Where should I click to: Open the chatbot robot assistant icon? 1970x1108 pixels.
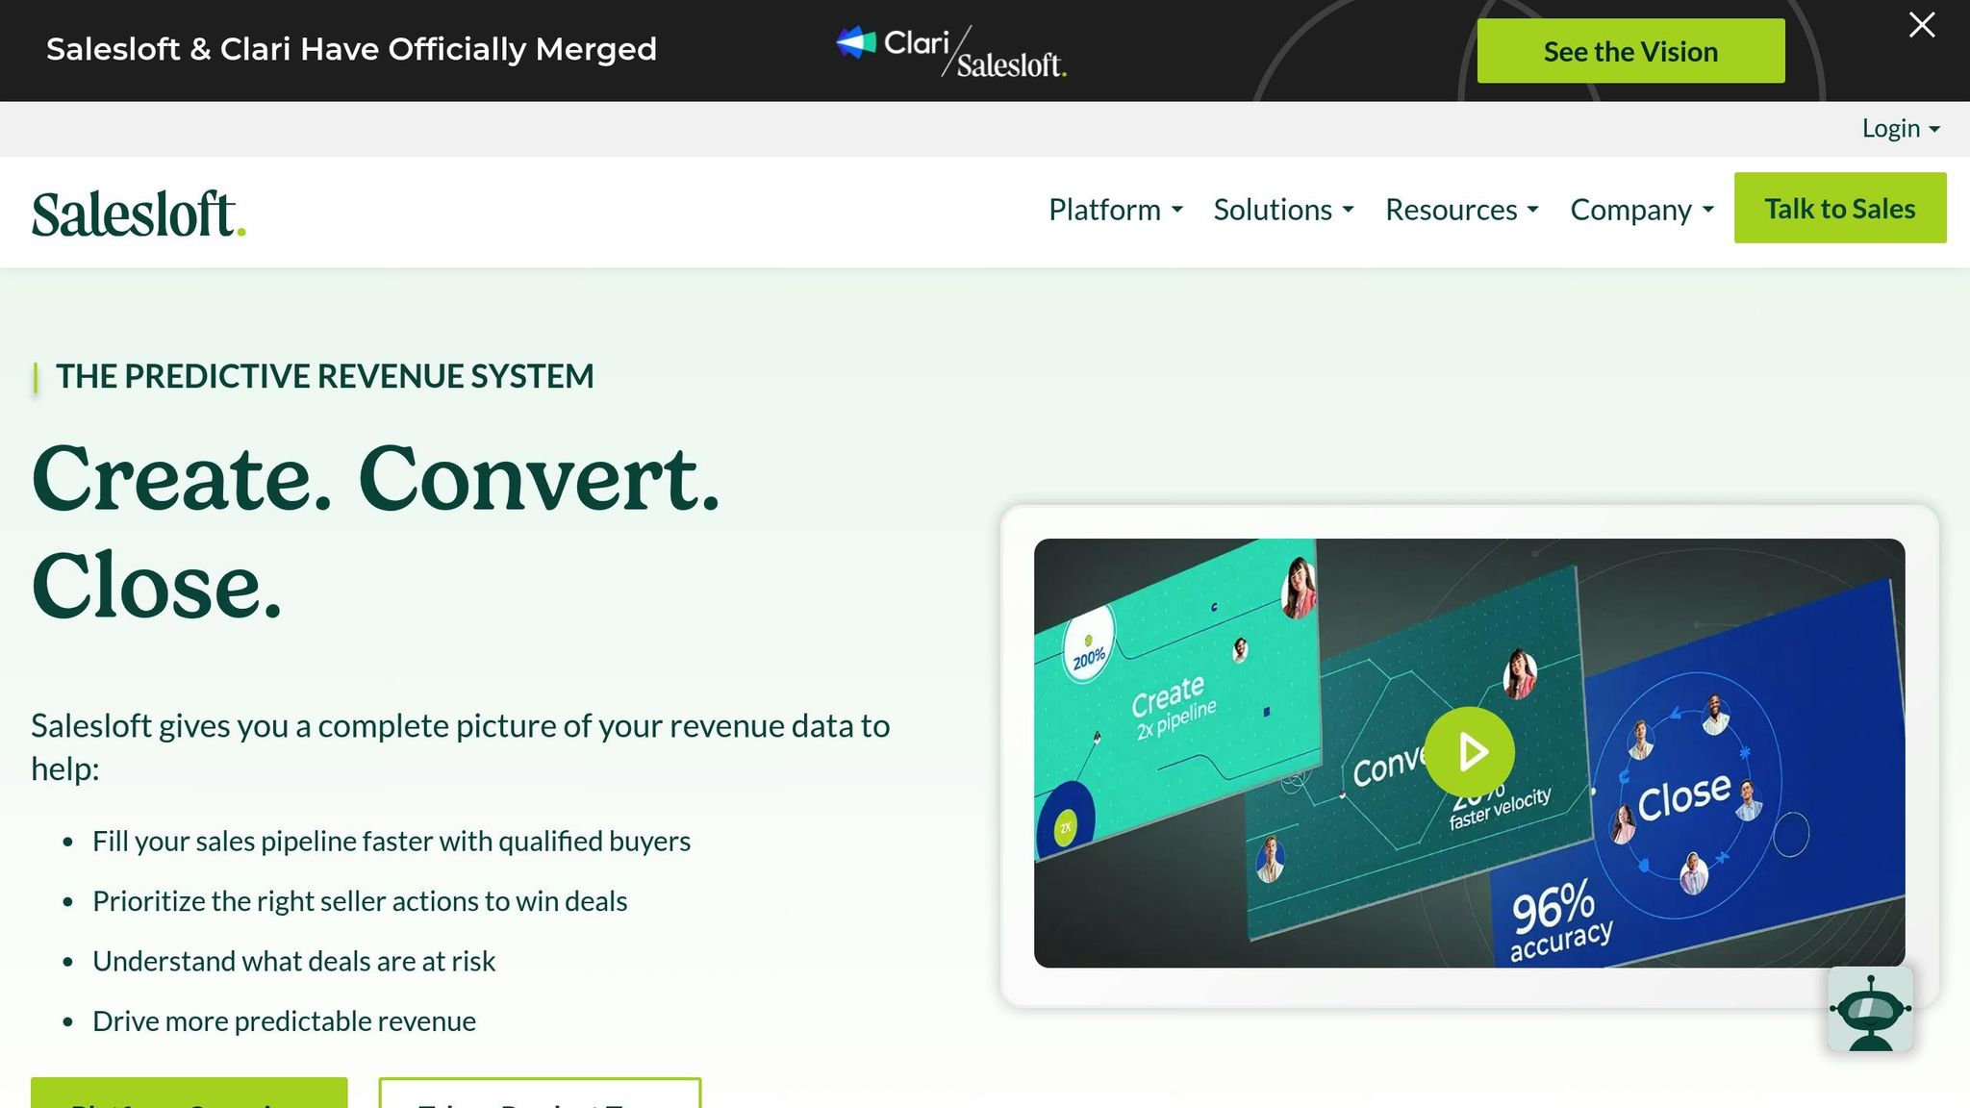[x=1870, y=1010]
